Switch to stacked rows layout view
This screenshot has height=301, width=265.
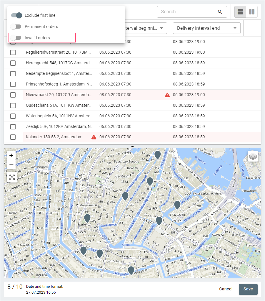pos(240,12)
